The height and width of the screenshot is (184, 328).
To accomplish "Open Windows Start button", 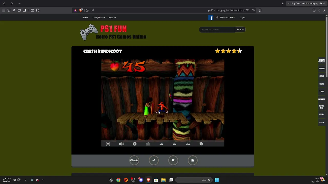I will tap(217, 180).
